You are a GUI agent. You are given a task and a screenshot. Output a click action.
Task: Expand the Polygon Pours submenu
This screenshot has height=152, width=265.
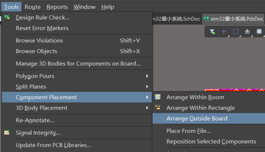77,76
